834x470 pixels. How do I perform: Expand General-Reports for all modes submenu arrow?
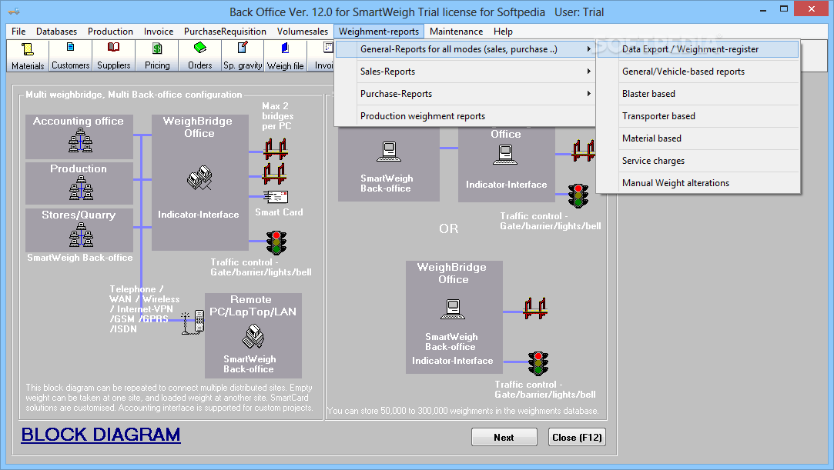coord(589,49)
